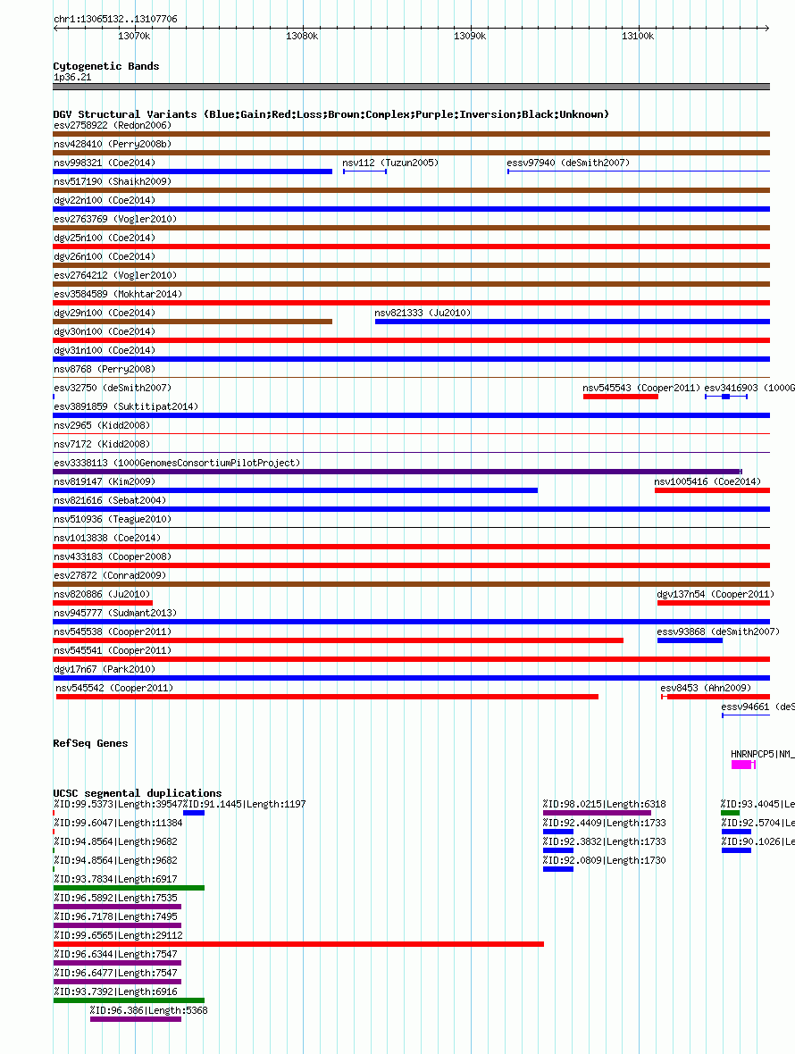This screenshot has height=1054, width=795.
Task: Click variant dgv25n100 (Coe2014)
Action: (x=105, y=238)
